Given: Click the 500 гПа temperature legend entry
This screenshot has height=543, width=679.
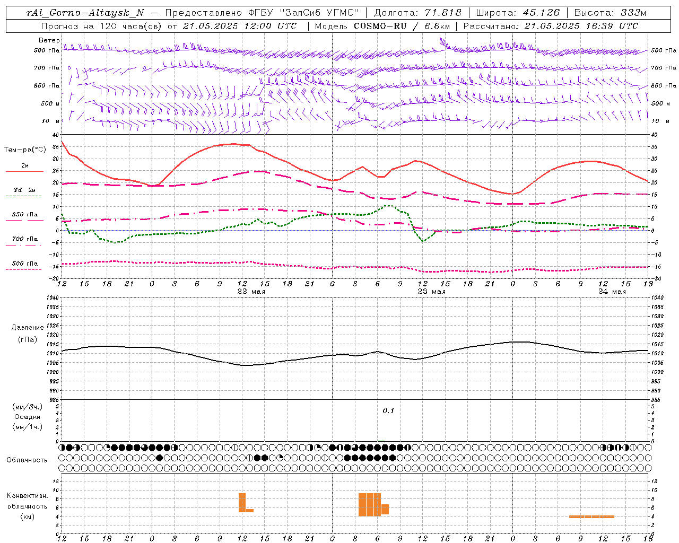Looking at the screenshot, I should (24, 264).
